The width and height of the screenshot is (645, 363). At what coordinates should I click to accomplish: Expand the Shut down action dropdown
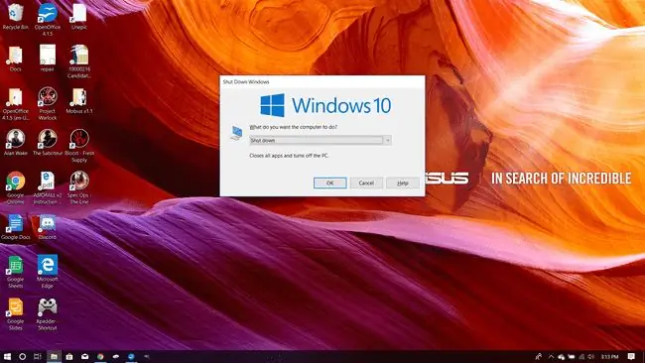[x=387, y=140]
